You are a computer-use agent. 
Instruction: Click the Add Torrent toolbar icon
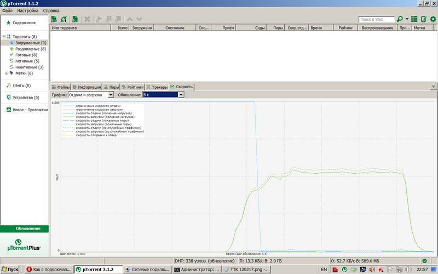point(54,19)
